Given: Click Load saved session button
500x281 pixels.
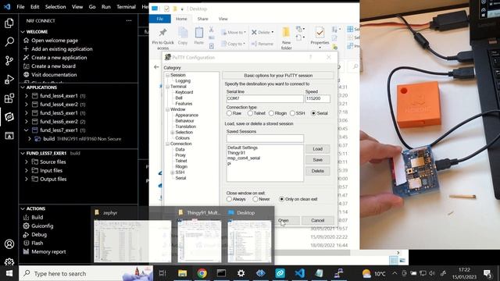Looking at the screenshot, I should [318, 149].
